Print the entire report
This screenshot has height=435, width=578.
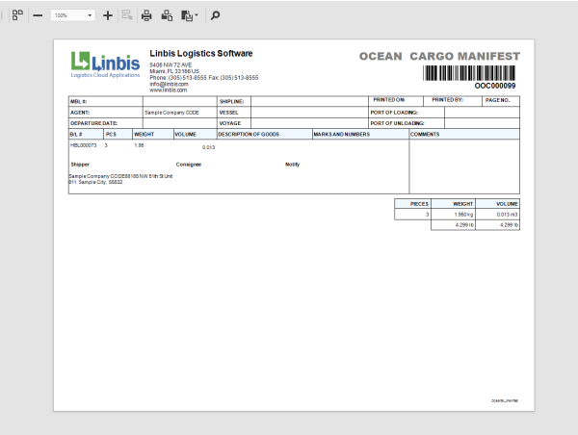coord(146,15)
